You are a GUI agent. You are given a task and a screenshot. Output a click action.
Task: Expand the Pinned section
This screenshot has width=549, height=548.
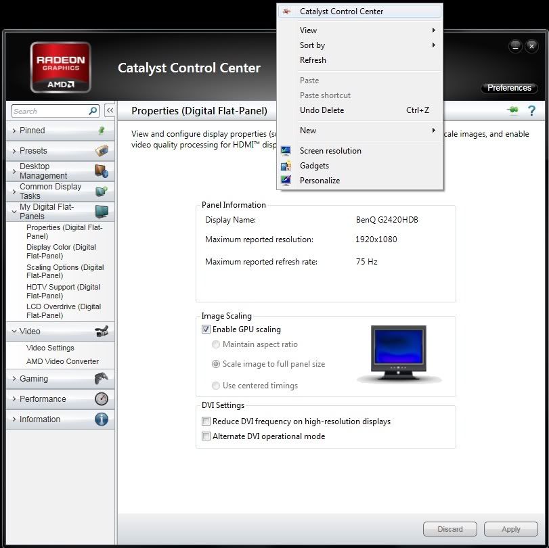click(x=60, y=131)
